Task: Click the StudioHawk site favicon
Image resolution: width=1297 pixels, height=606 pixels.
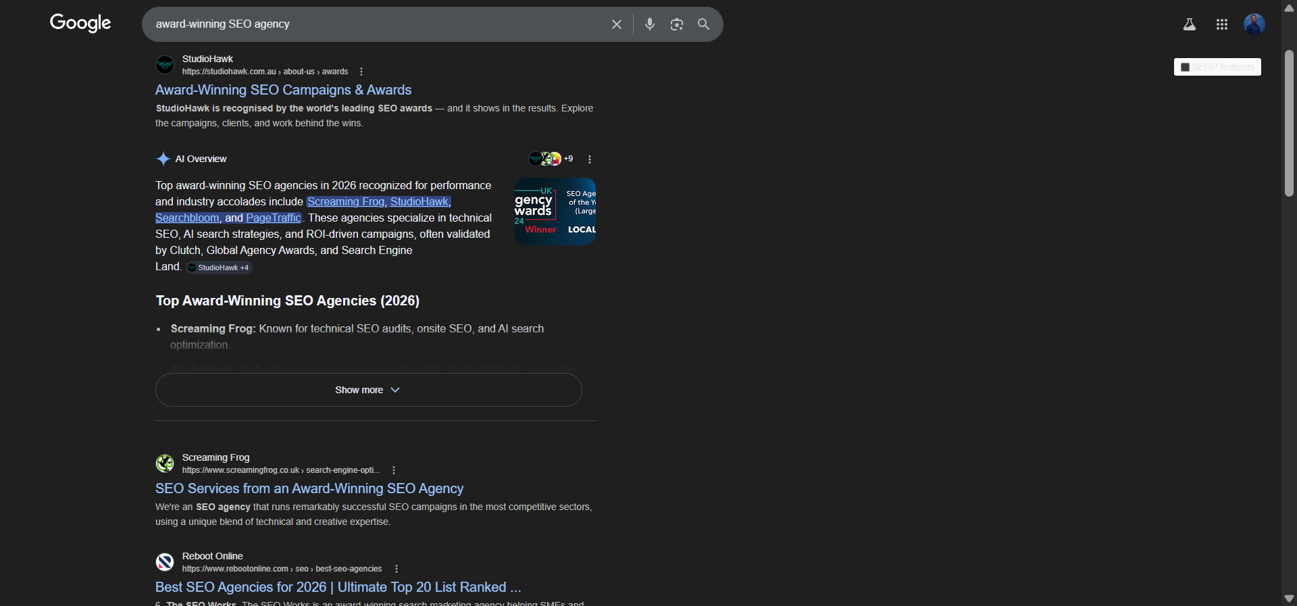Action: (x=165, y=65)
